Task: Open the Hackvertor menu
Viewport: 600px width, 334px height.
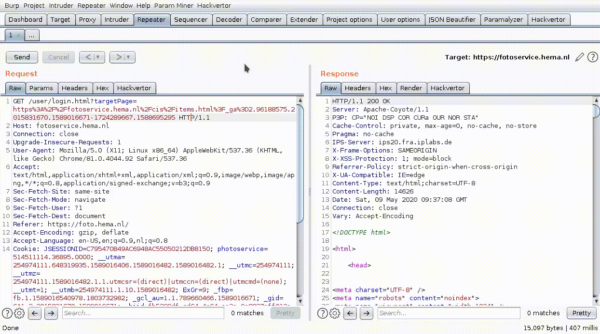Action: (214, 5)
